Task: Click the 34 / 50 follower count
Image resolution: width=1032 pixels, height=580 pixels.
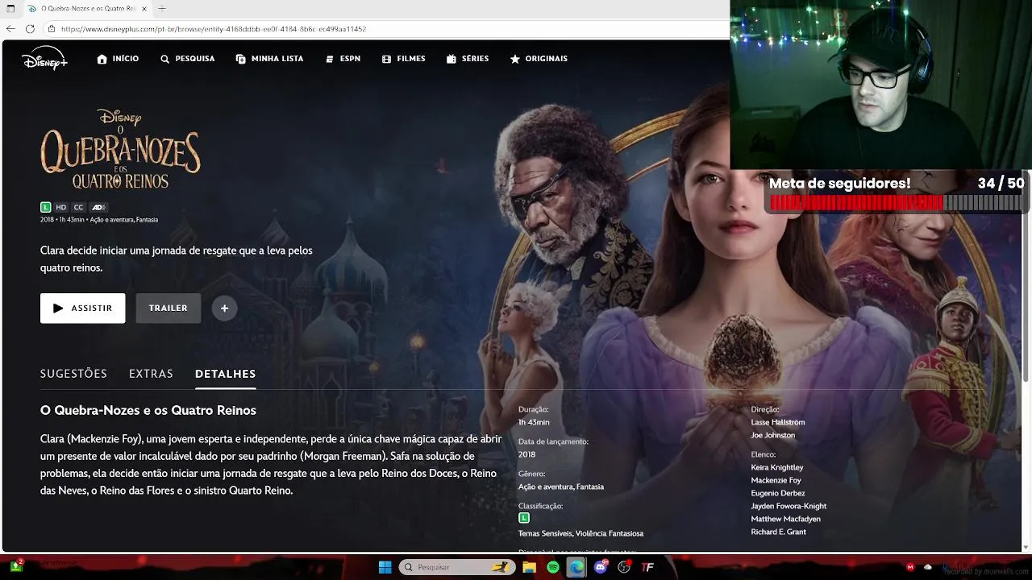Action: [x=1001, y=183]
